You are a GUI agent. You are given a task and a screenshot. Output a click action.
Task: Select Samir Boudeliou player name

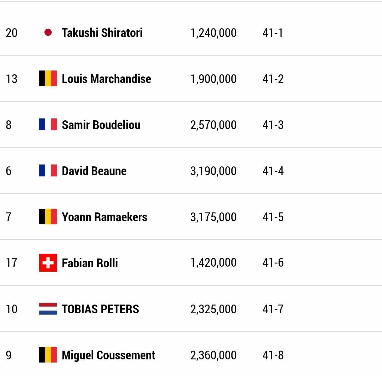pos(101,125)
